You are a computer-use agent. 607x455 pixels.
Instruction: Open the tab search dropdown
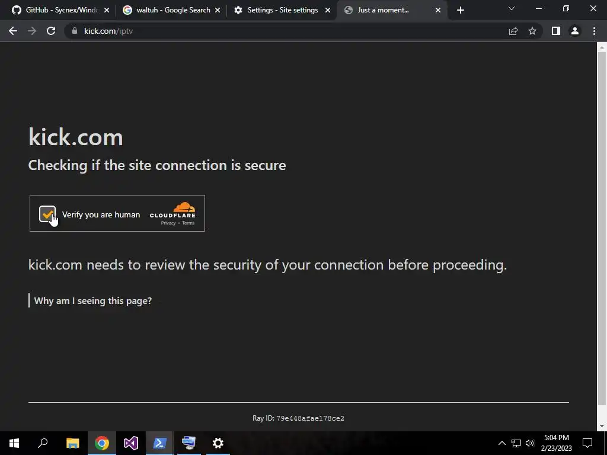[512, 8]
